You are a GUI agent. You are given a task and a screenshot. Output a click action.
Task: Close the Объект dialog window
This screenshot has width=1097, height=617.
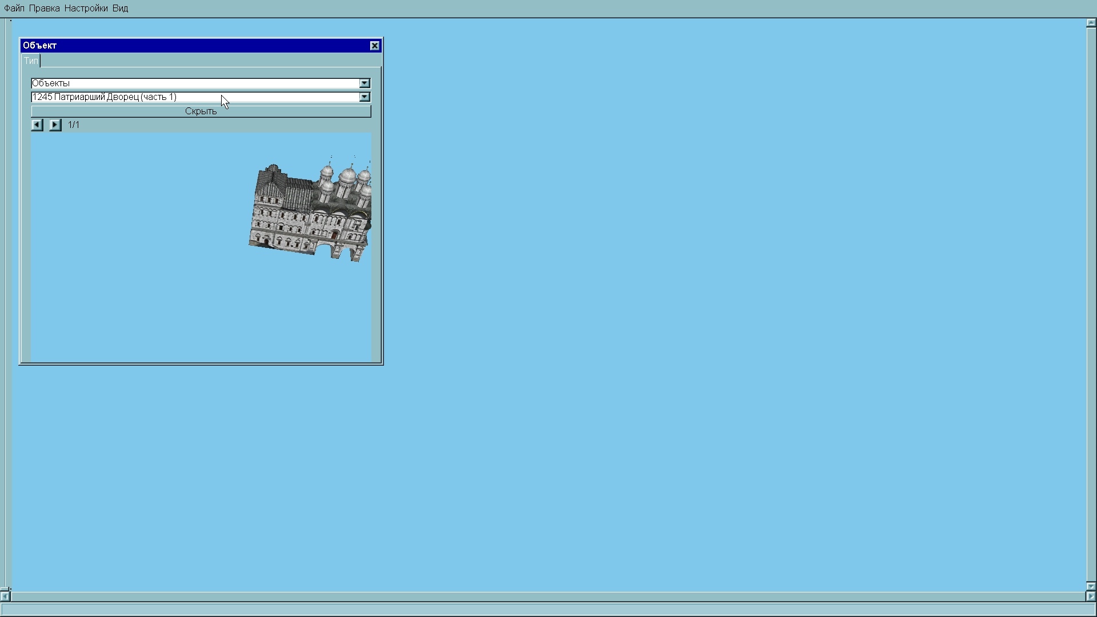coord(375,46)
